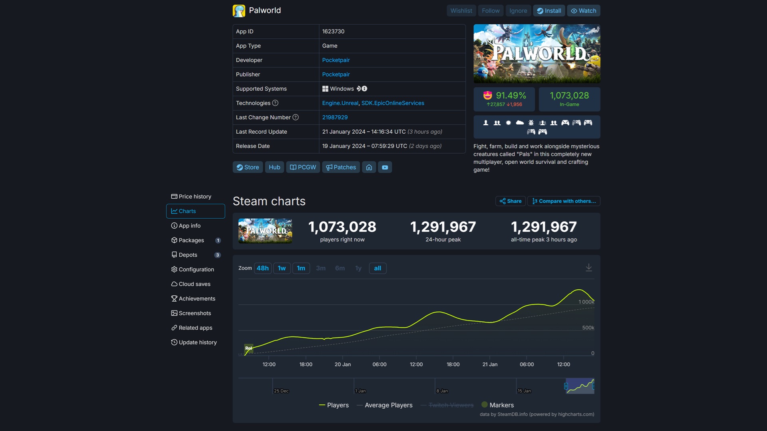
Task: Click the Steam Cloud feature icon
Action: (520, 123)
